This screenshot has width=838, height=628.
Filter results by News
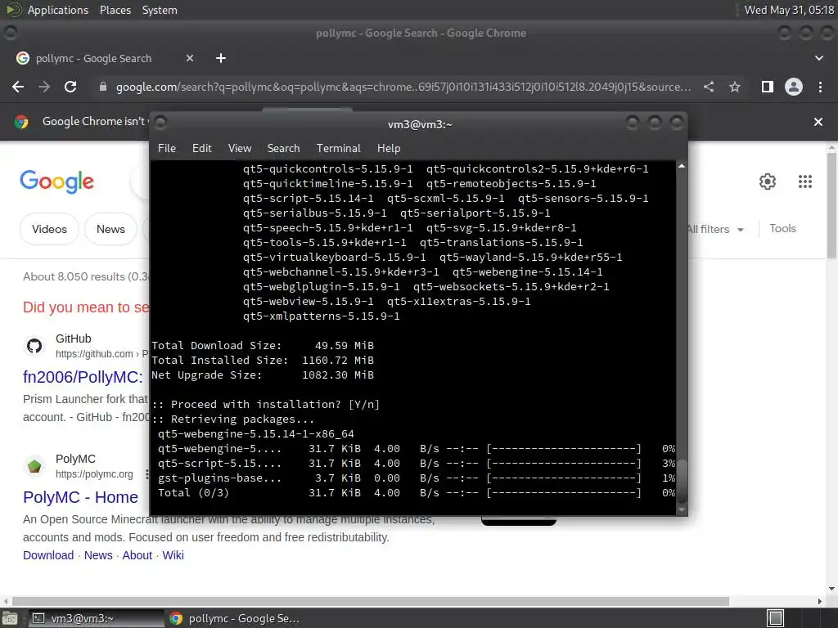pos(110,229)
